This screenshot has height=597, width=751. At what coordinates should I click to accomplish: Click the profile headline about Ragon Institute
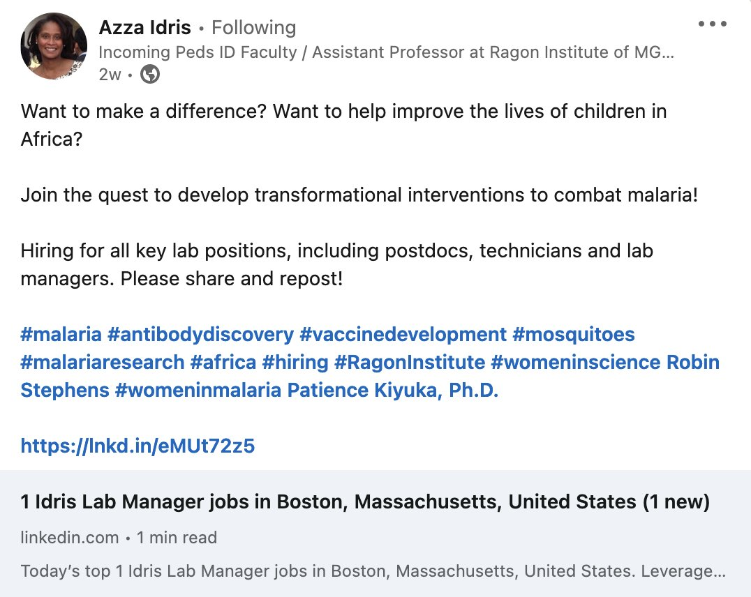(386, 52)
